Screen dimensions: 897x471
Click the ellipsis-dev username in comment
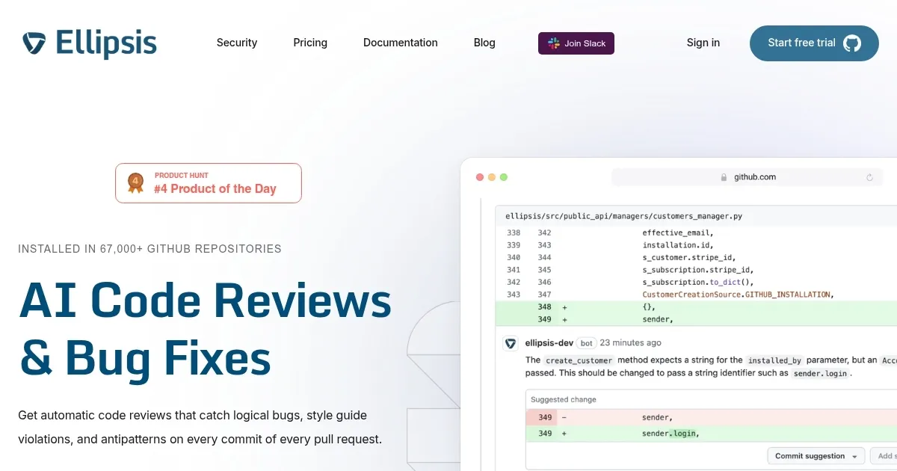pos(549,343)
